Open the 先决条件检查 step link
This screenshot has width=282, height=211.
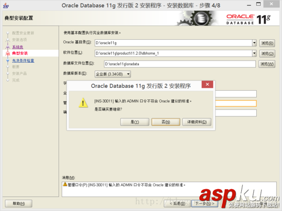(x=23, y=61)
